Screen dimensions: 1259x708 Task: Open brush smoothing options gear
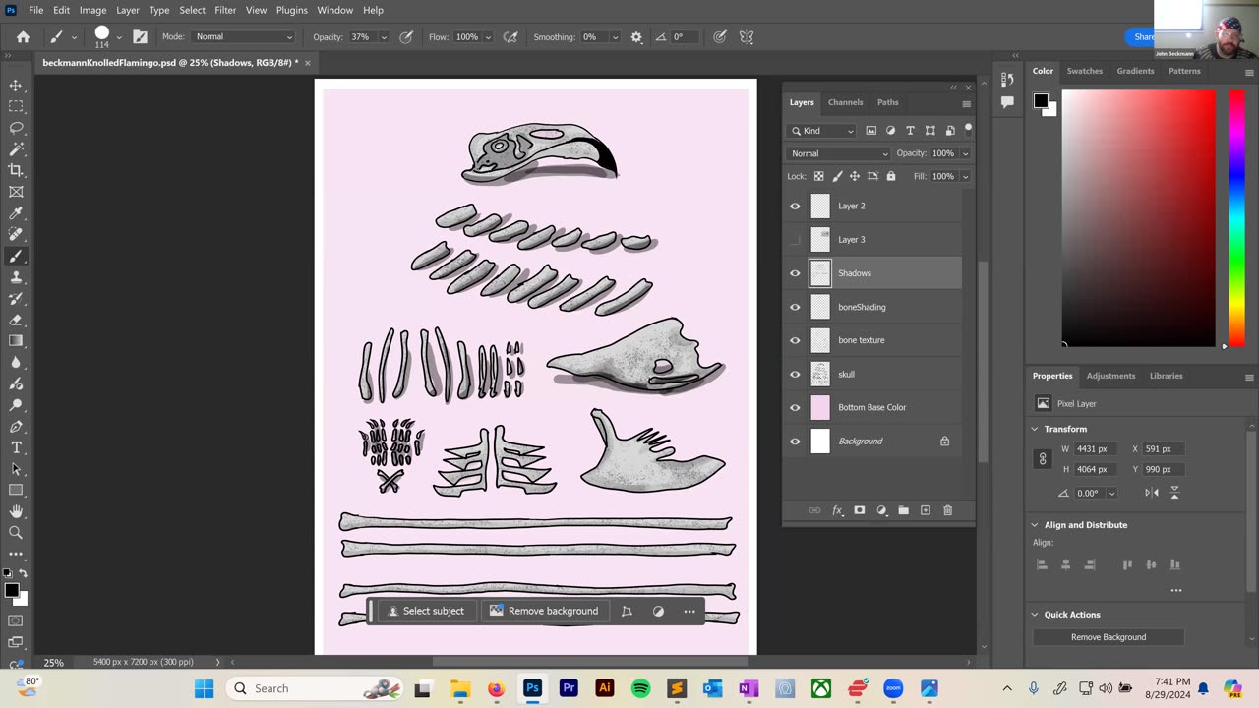(x=636, y=37)
